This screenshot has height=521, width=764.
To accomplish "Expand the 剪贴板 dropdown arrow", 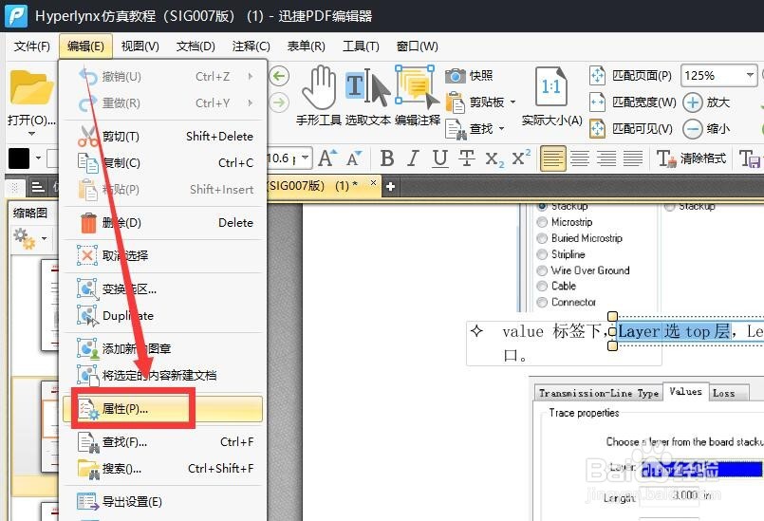I will click(x=512, y=102).
